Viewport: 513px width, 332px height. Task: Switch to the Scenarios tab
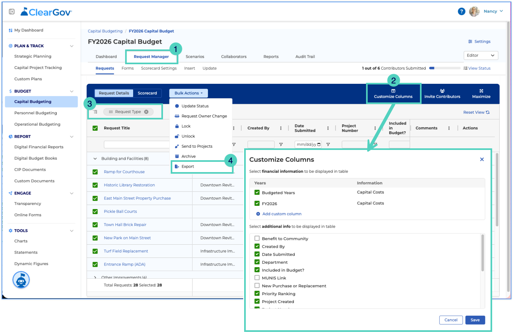[195, 57]
